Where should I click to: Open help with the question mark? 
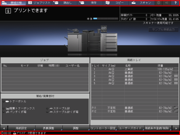(175, 3)
